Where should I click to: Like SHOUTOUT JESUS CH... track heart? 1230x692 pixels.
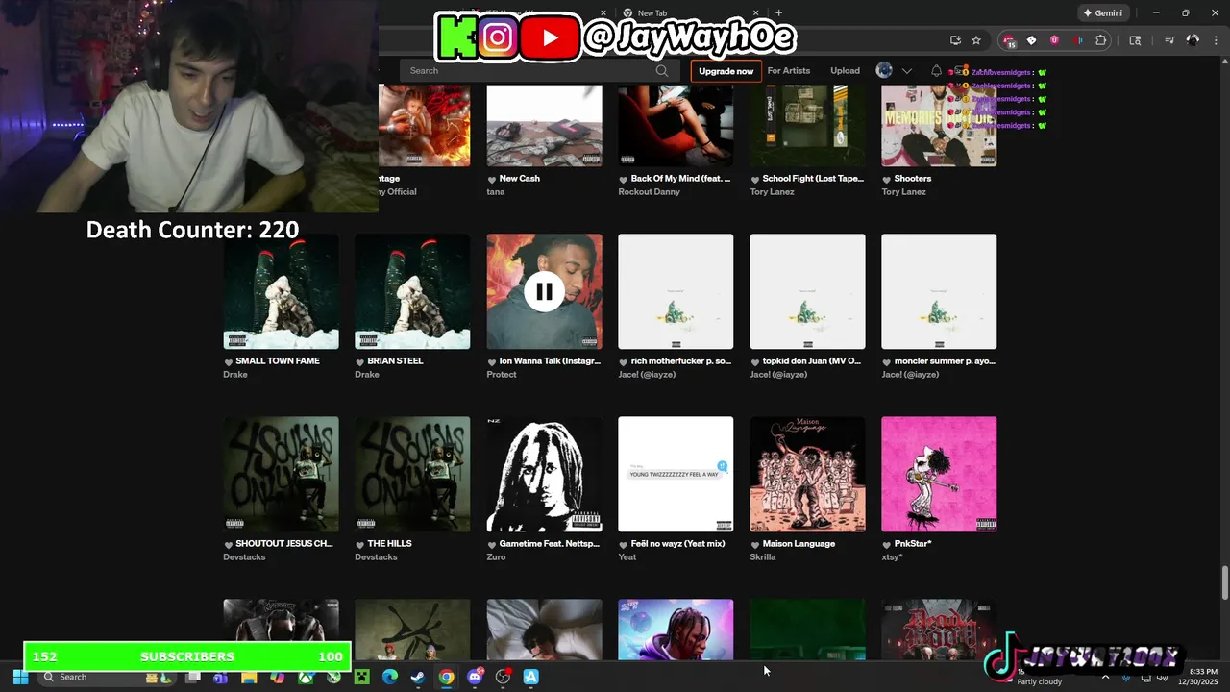coord(229,544)
